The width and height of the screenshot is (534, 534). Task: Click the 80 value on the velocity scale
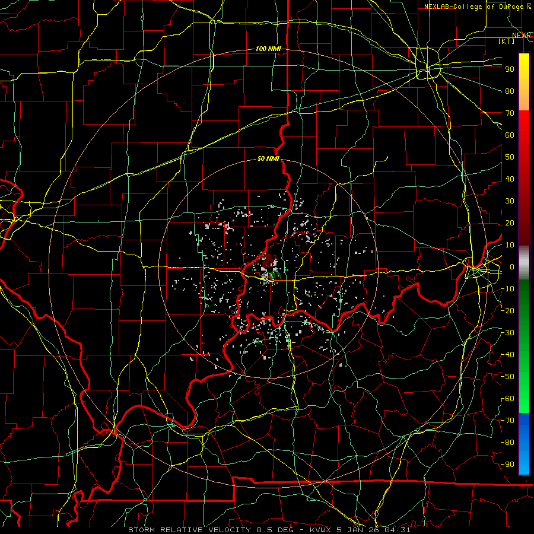510,91
